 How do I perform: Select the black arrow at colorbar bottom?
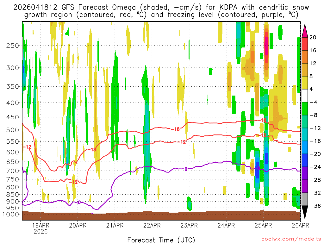(x=305, y=212)
